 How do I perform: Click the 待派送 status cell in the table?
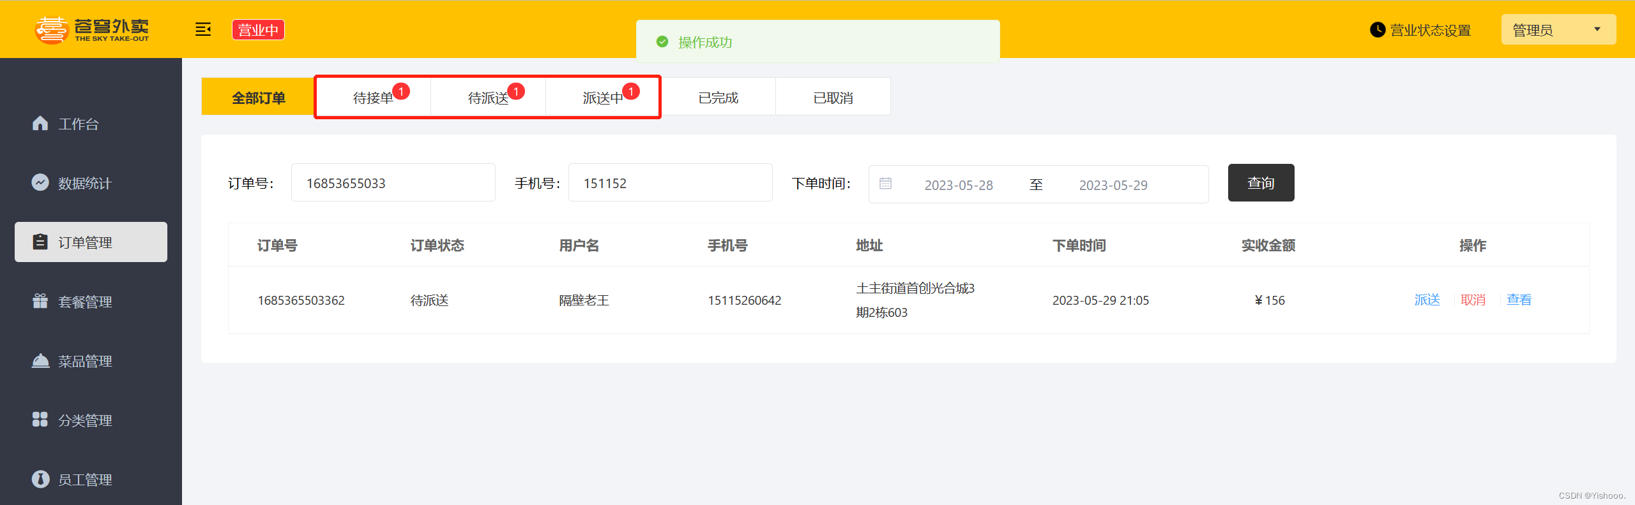(429, 300)
